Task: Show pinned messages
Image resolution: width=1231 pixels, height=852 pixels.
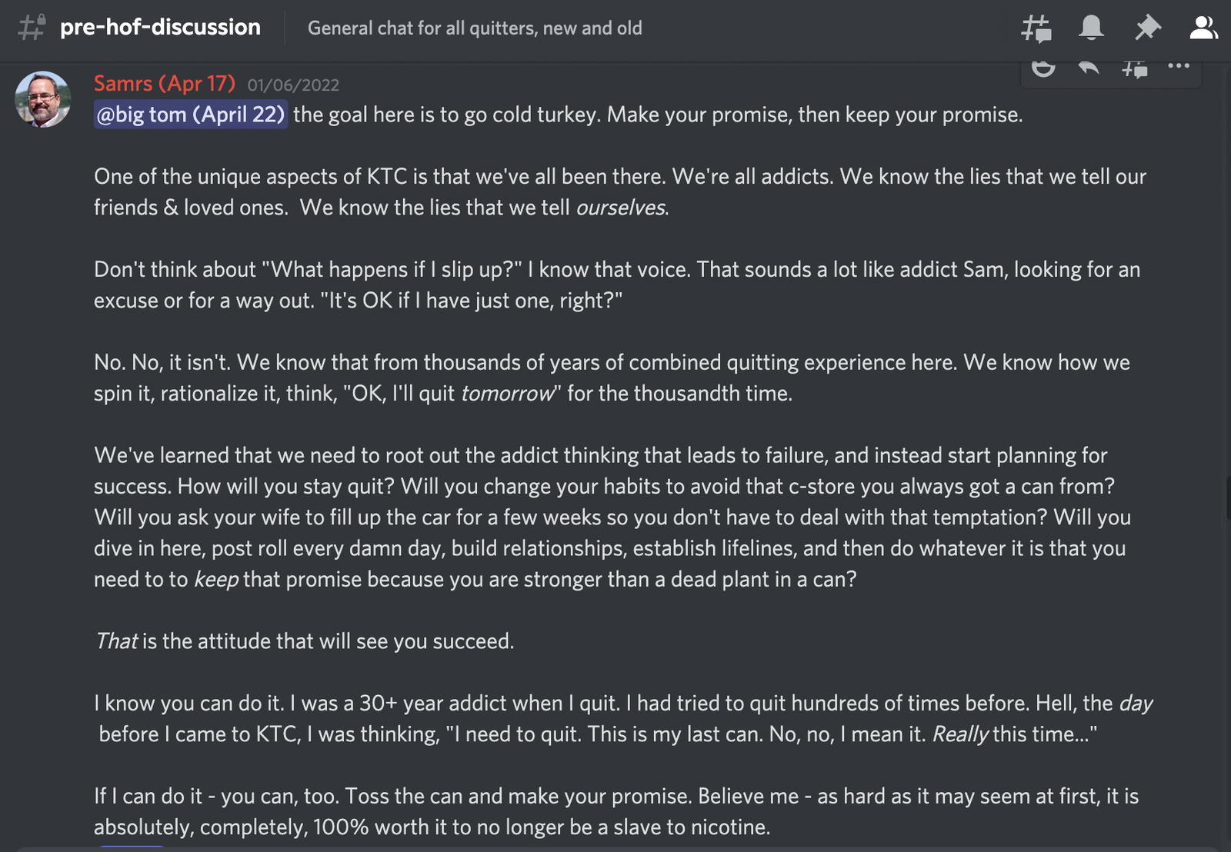Action: pos(1147,28)
